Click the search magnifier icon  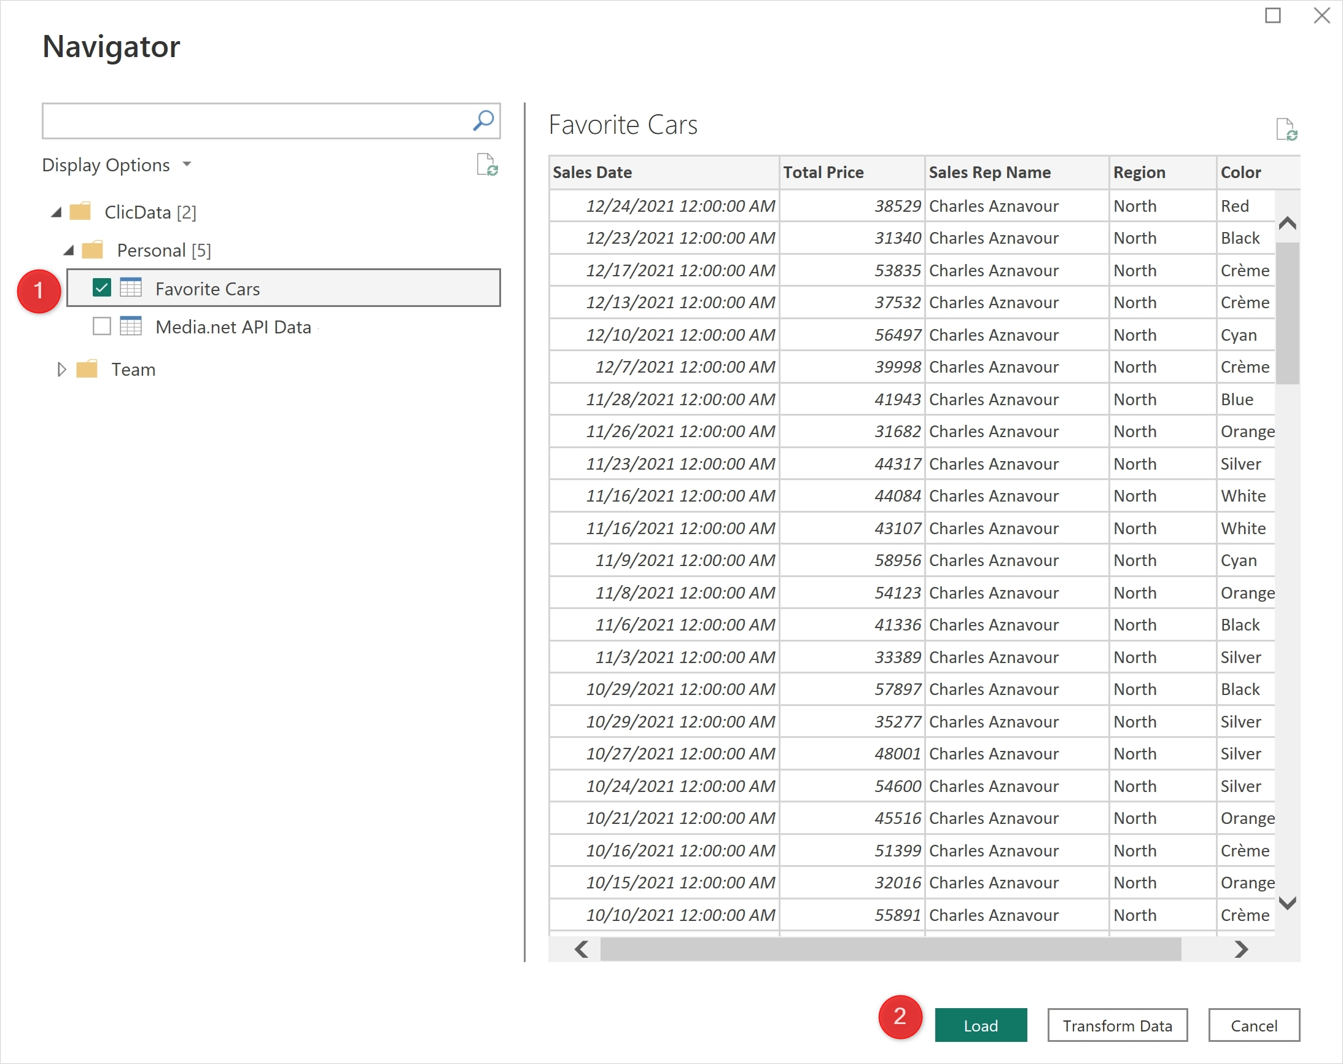click(x=483, y=120)
